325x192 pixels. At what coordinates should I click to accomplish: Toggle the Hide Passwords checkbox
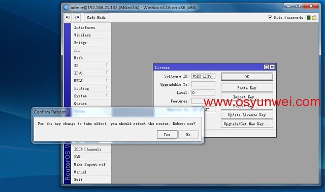[x=270, y=17]
